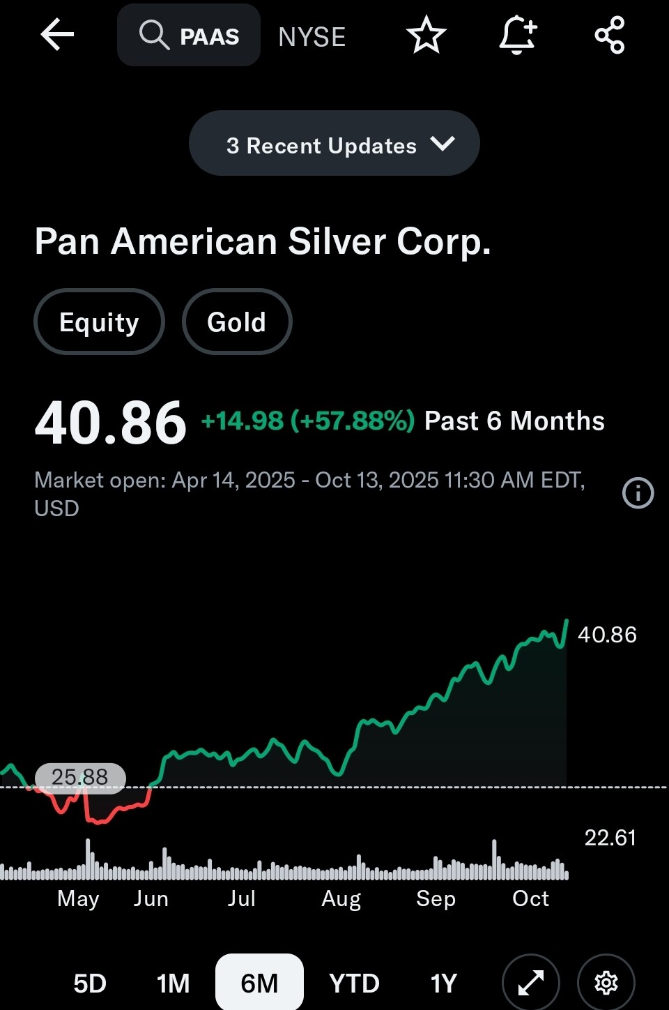The image size is (669, 1010).
Task: Open the share icon
Action: 610,36
